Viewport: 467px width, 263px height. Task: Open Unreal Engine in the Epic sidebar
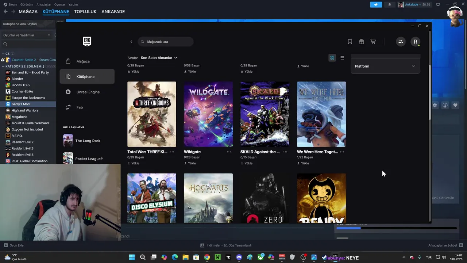click(87, 92)
